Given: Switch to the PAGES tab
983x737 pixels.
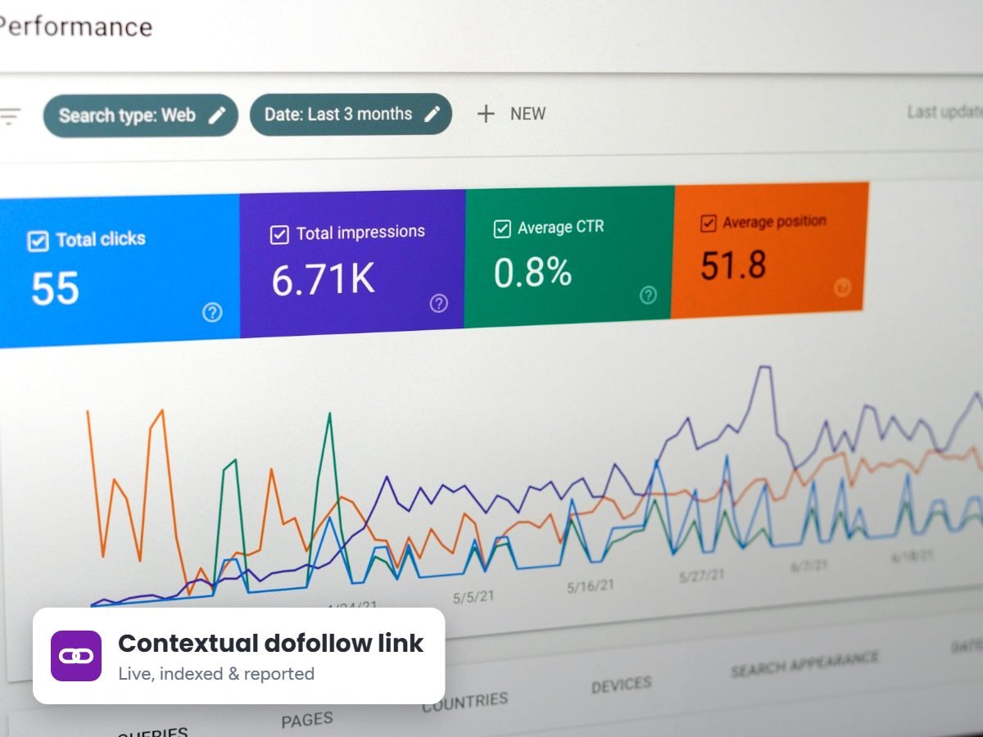Looking at the screenshot, I should (x=307, y=721).
